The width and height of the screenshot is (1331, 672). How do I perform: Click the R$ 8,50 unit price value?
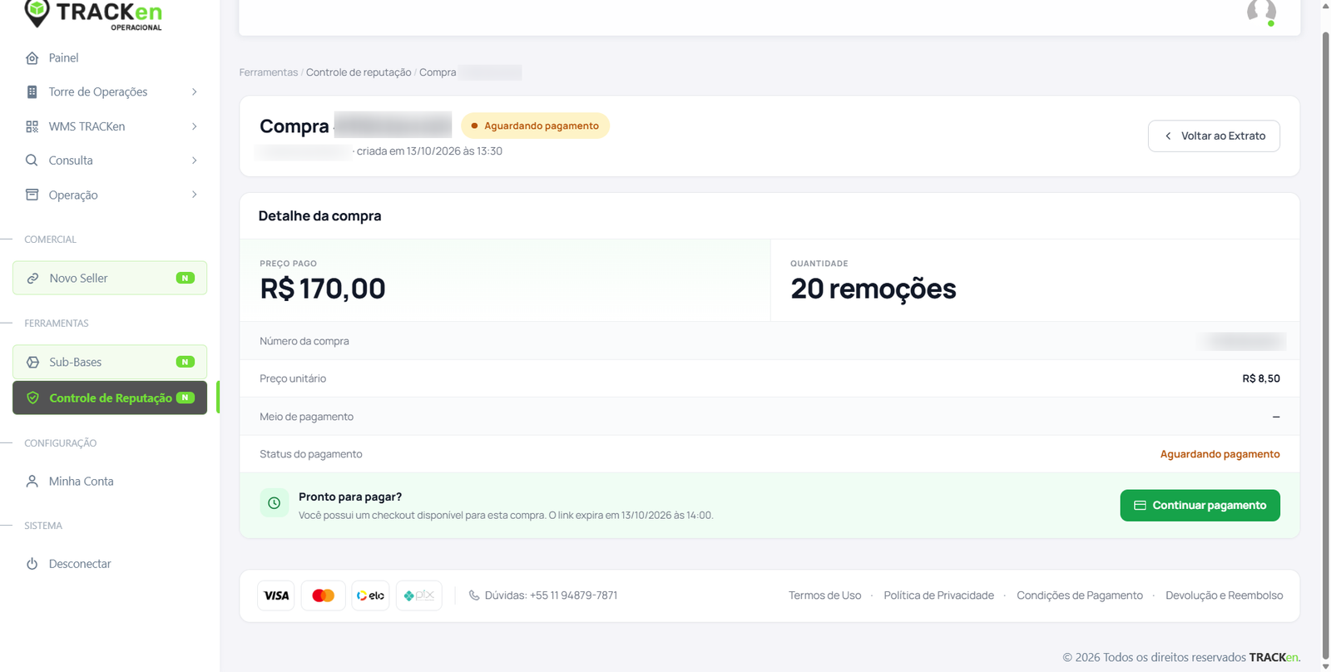1261,378
